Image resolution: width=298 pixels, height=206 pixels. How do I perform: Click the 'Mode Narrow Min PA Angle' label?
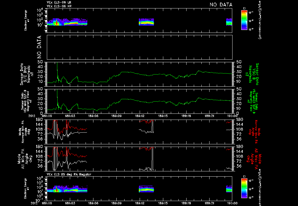24,132
